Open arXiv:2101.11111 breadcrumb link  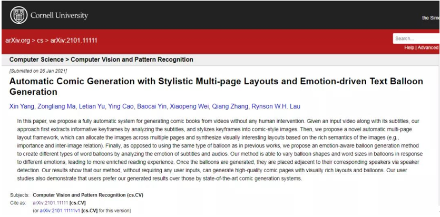[74, 41]
